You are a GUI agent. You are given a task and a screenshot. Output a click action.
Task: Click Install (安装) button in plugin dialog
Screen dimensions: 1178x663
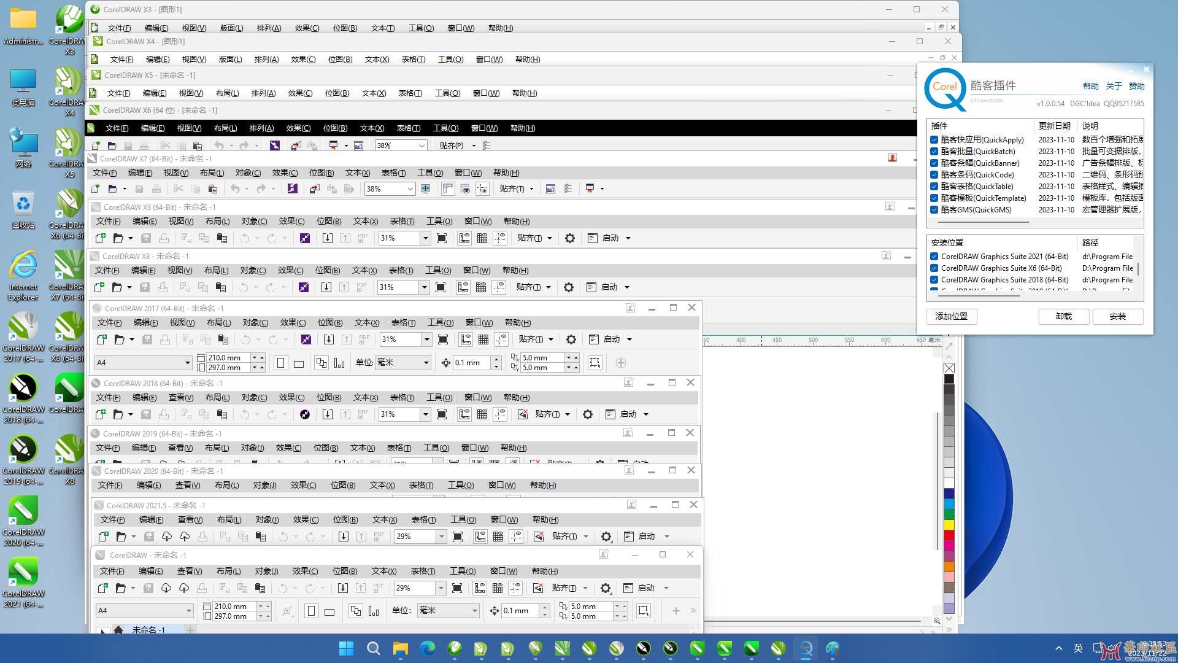pos(1118,317)
